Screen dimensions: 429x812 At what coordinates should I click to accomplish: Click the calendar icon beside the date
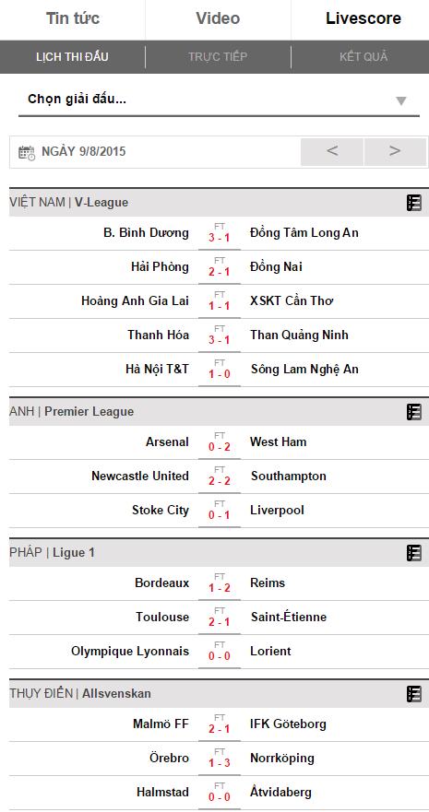click(x=27, y=152)
